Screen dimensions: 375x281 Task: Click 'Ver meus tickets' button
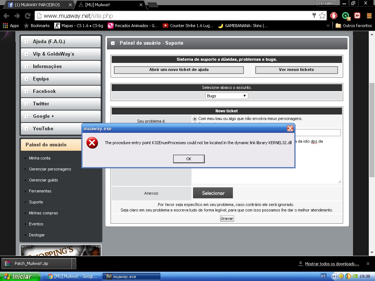pos(296,70)
